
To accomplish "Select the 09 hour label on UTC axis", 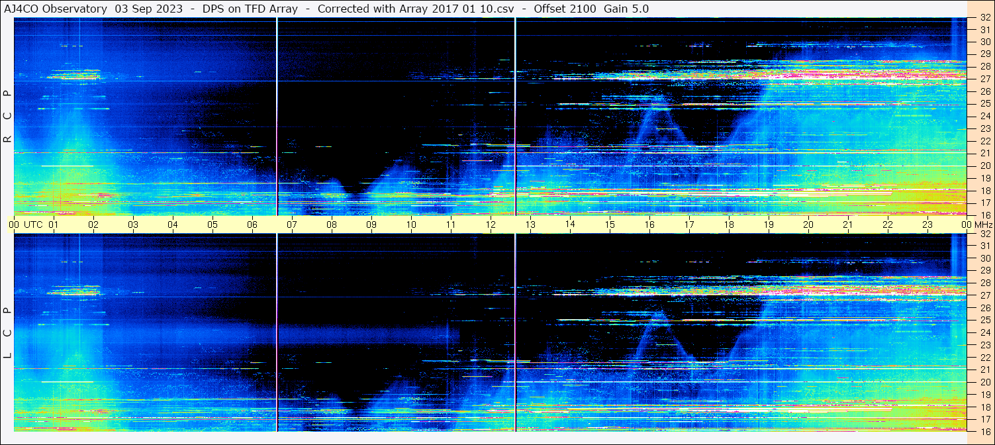I will (x=371, y=224).
